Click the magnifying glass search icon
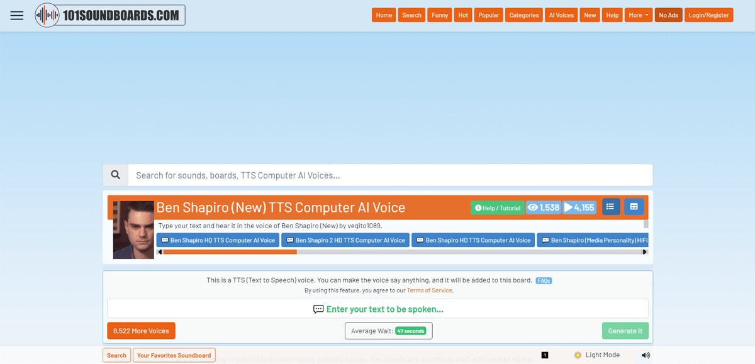Viewport: 755px width, 364px height. point(116,175)
